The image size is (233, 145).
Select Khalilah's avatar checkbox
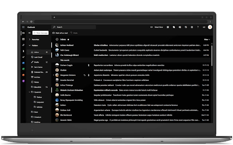tap(57, 70)
